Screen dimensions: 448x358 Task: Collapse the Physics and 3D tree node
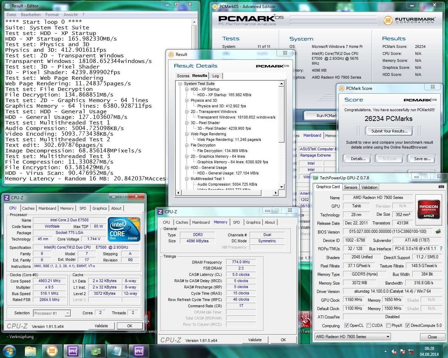187,100
